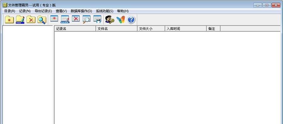Click the search directory magnifier folder icon

[42, 20]
